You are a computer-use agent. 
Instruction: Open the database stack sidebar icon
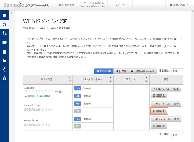[4, 52]
